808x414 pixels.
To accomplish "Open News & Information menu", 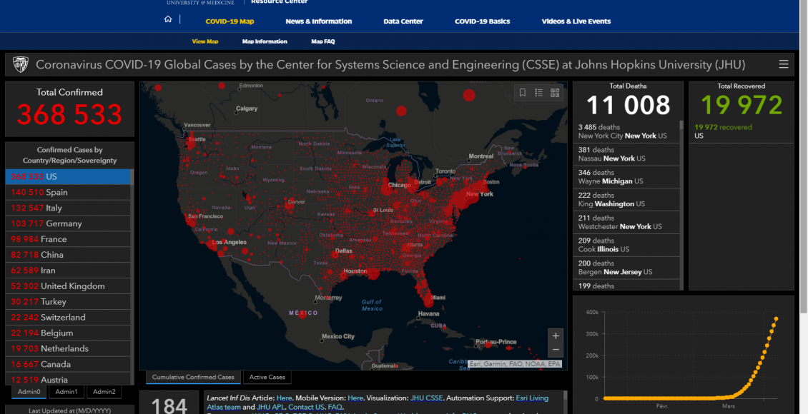I will point(318,21).
